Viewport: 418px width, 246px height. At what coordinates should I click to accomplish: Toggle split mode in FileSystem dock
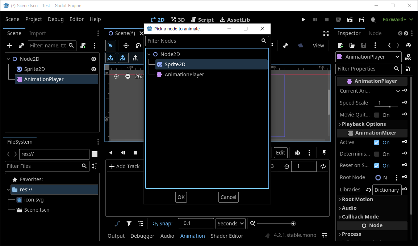95,154
